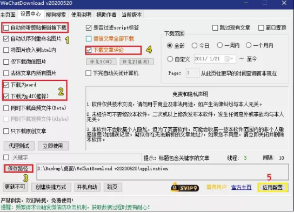Open the date picker dropdown for 2011/1/21
Image resolution: width=294 pixels, height=213 pixels.
point(229,59)
